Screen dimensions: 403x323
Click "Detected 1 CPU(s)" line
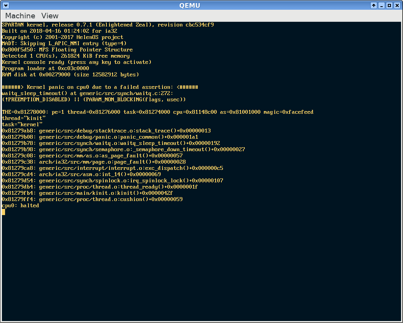click(65, 56)
